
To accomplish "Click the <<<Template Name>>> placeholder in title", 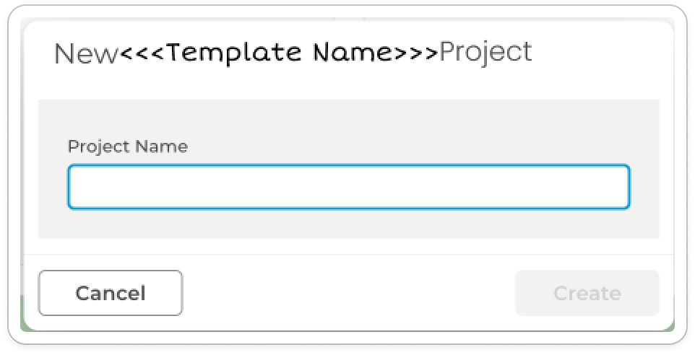I will tap(278, 53).
